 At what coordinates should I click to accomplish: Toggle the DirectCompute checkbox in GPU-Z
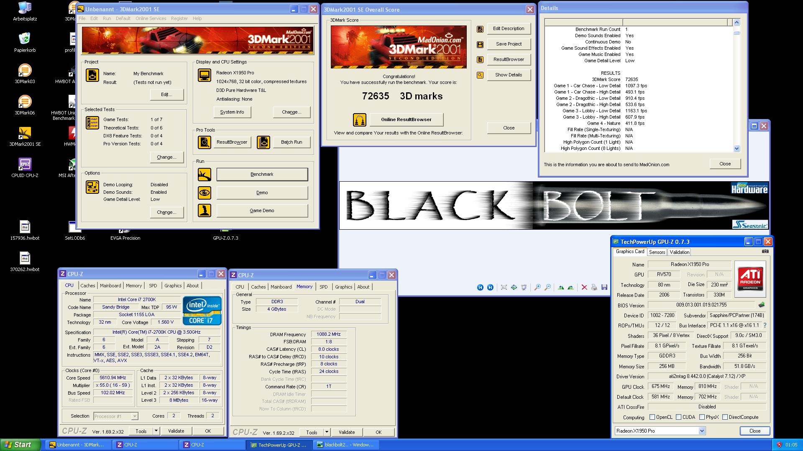click(725, 417)
